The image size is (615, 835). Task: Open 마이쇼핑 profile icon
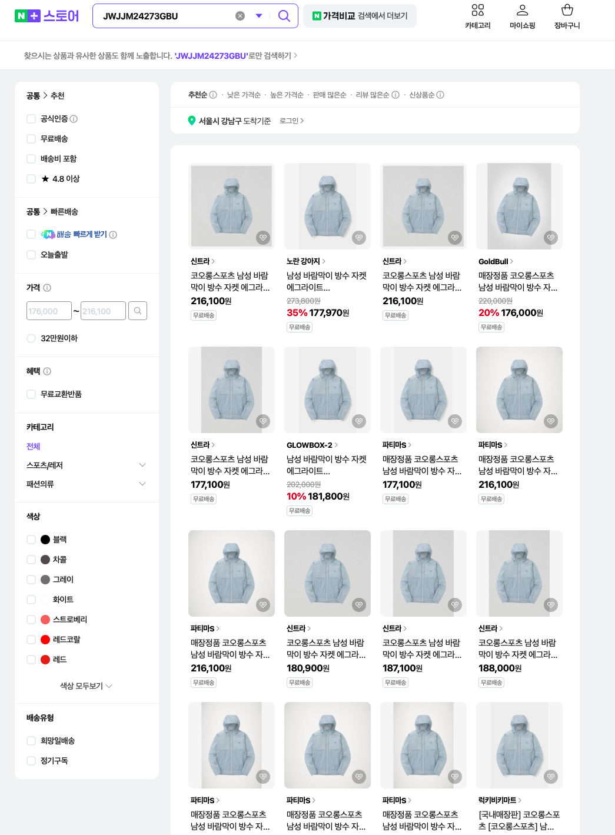click(522, 10)
